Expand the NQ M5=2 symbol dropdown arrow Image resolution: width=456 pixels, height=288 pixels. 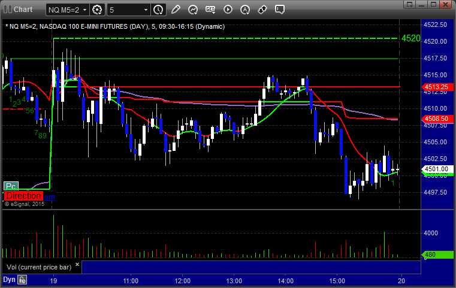pyautogui.click(x=84, y=10)
